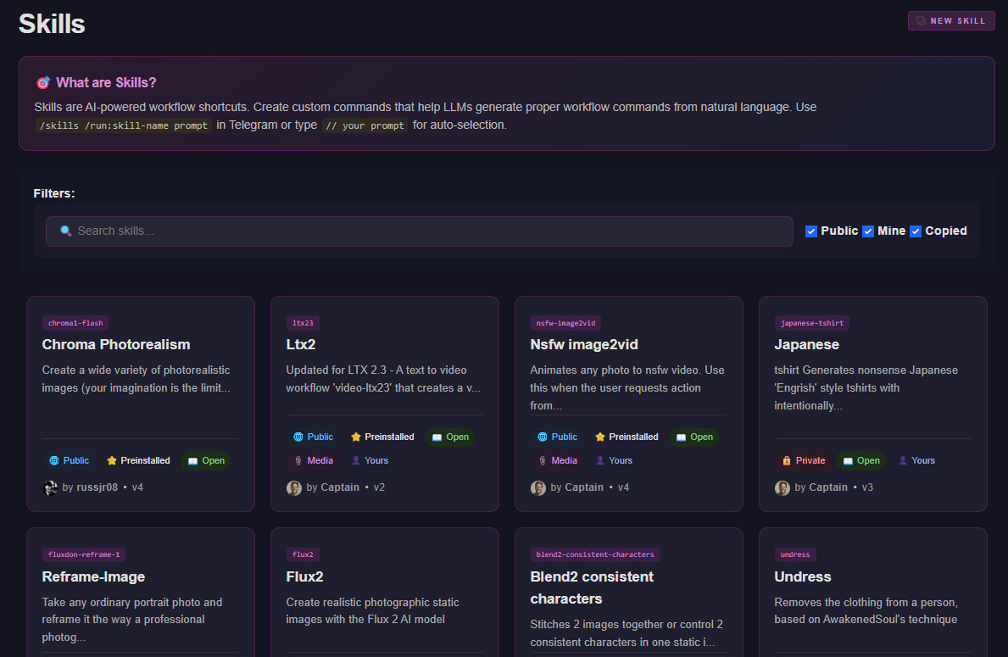
Task: Click the Yours badge on Japanese card
Action: 916,460
